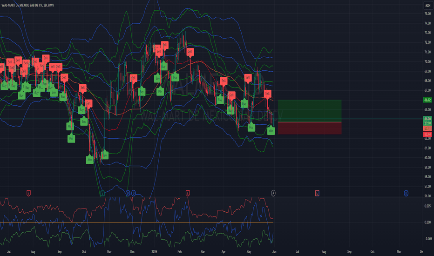Select the Sell label in early May
The image size is (434, 256).
click(x=248, y=78)
